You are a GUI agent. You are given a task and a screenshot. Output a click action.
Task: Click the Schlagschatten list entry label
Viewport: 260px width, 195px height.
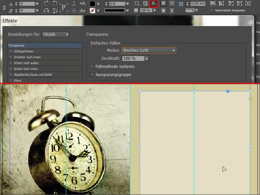click(x=24, y=51)
